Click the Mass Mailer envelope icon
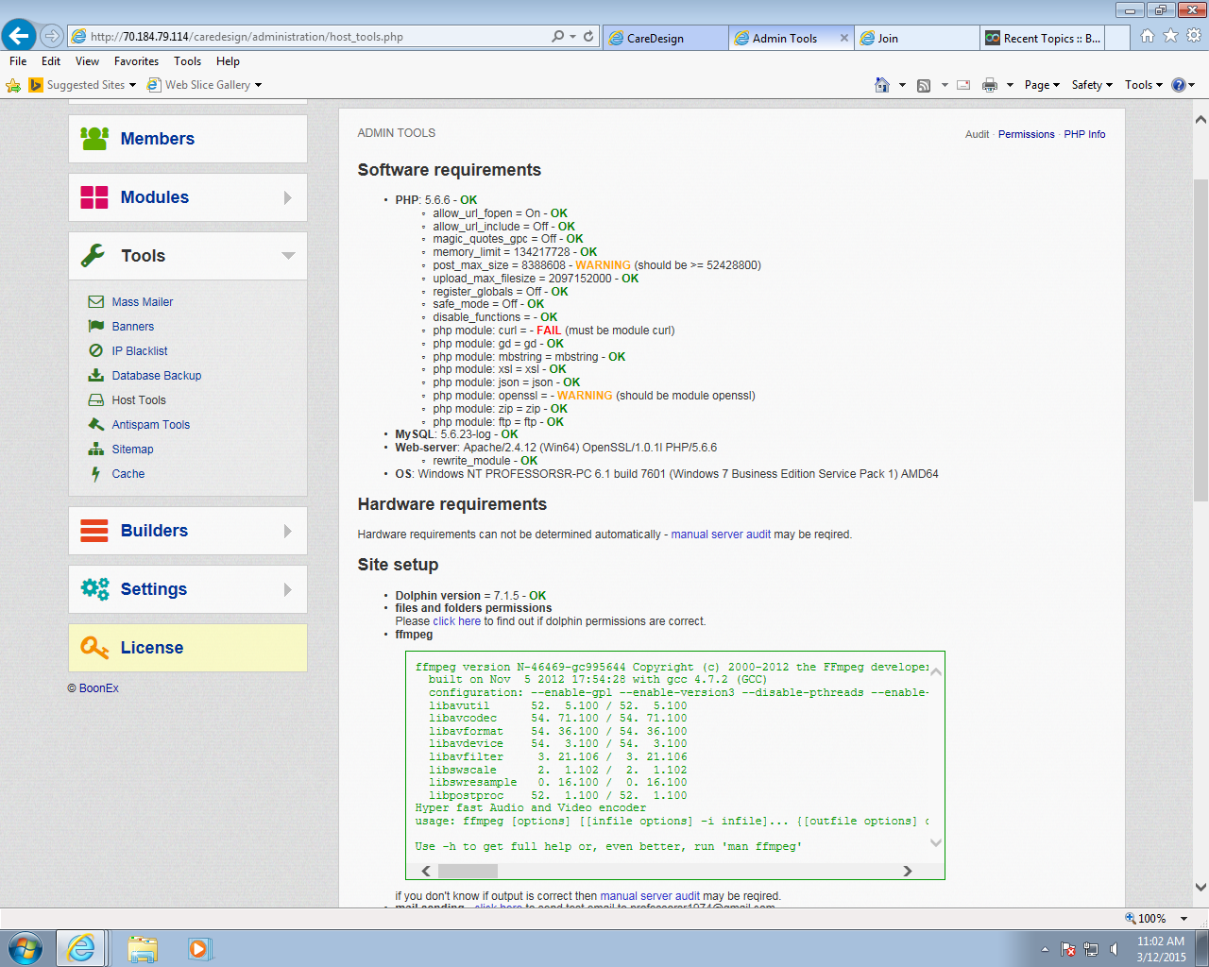The height and width of the screenshot is (967, 1209). pos(95,302)
